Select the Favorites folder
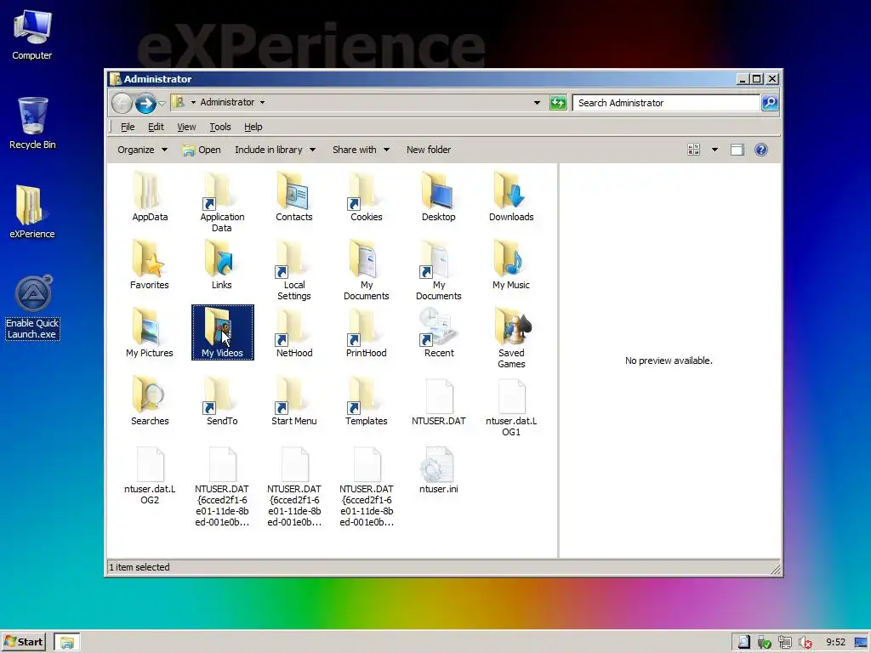 (150, 265)
